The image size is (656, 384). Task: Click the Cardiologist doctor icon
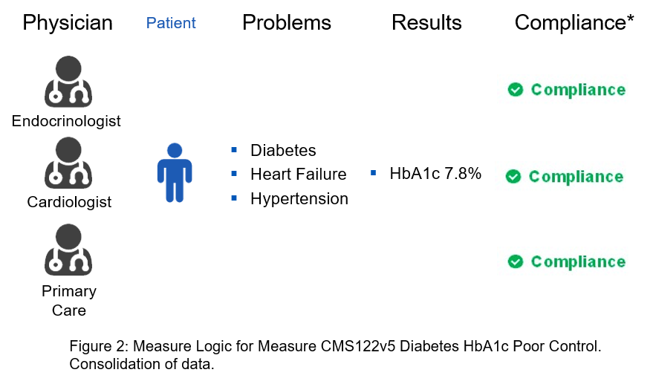pyautogui.click(x=68, y=163)
